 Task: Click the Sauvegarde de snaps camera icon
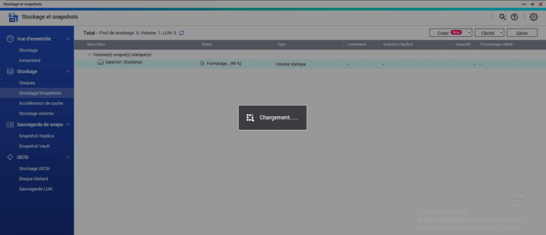[x=10, y=125]
